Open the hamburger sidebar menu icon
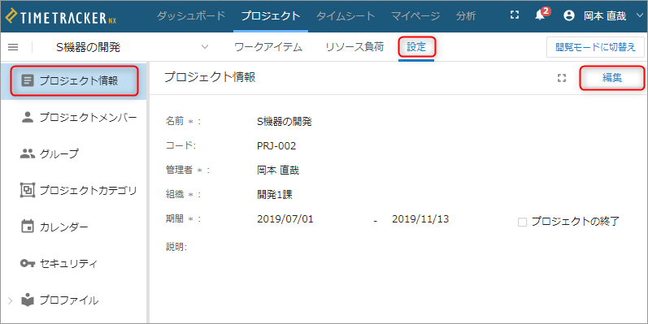 pyautogui.click(x=13, y=47)
